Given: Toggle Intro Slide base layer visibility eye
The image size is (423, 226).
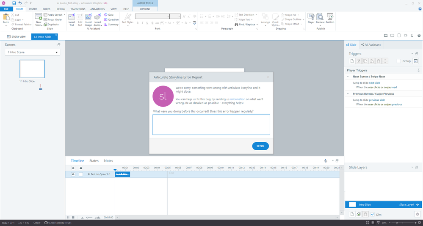Looking at the screenshot, I should tap(417, 205).
